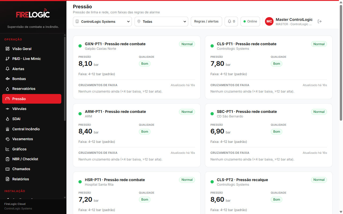Click the Bombas pump icon
Screen dimensions: 343x214
coord(8,79)
